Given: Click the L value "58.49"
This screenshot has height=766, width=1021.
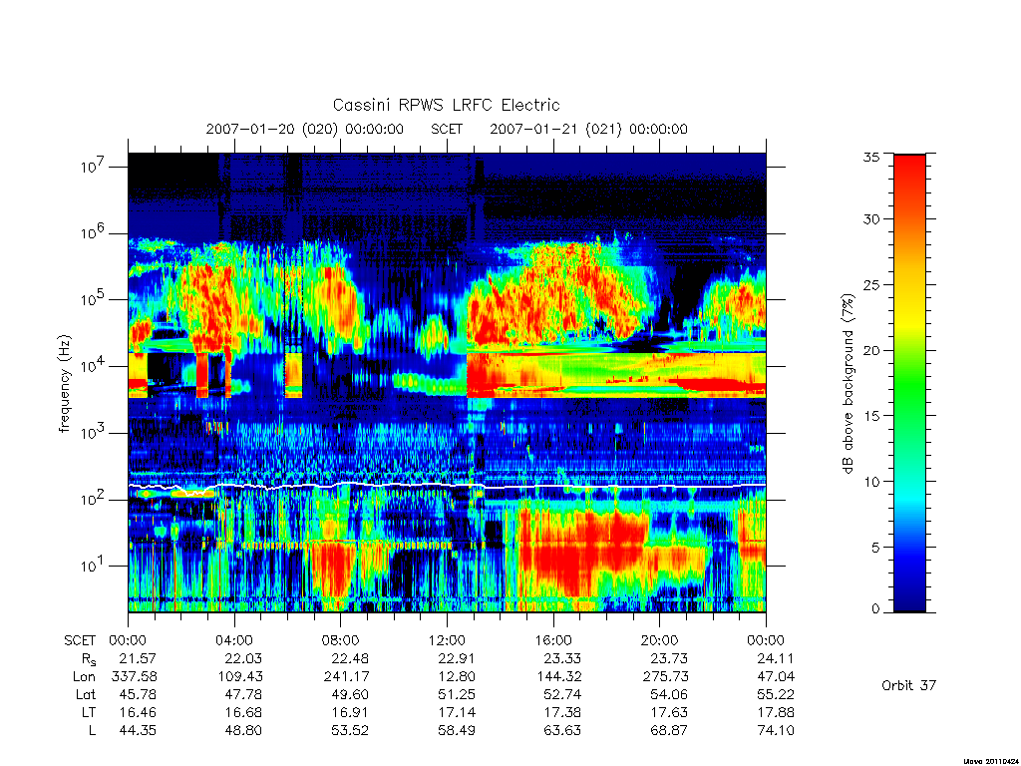Looking at the screenshot, I should coord(457,730).
